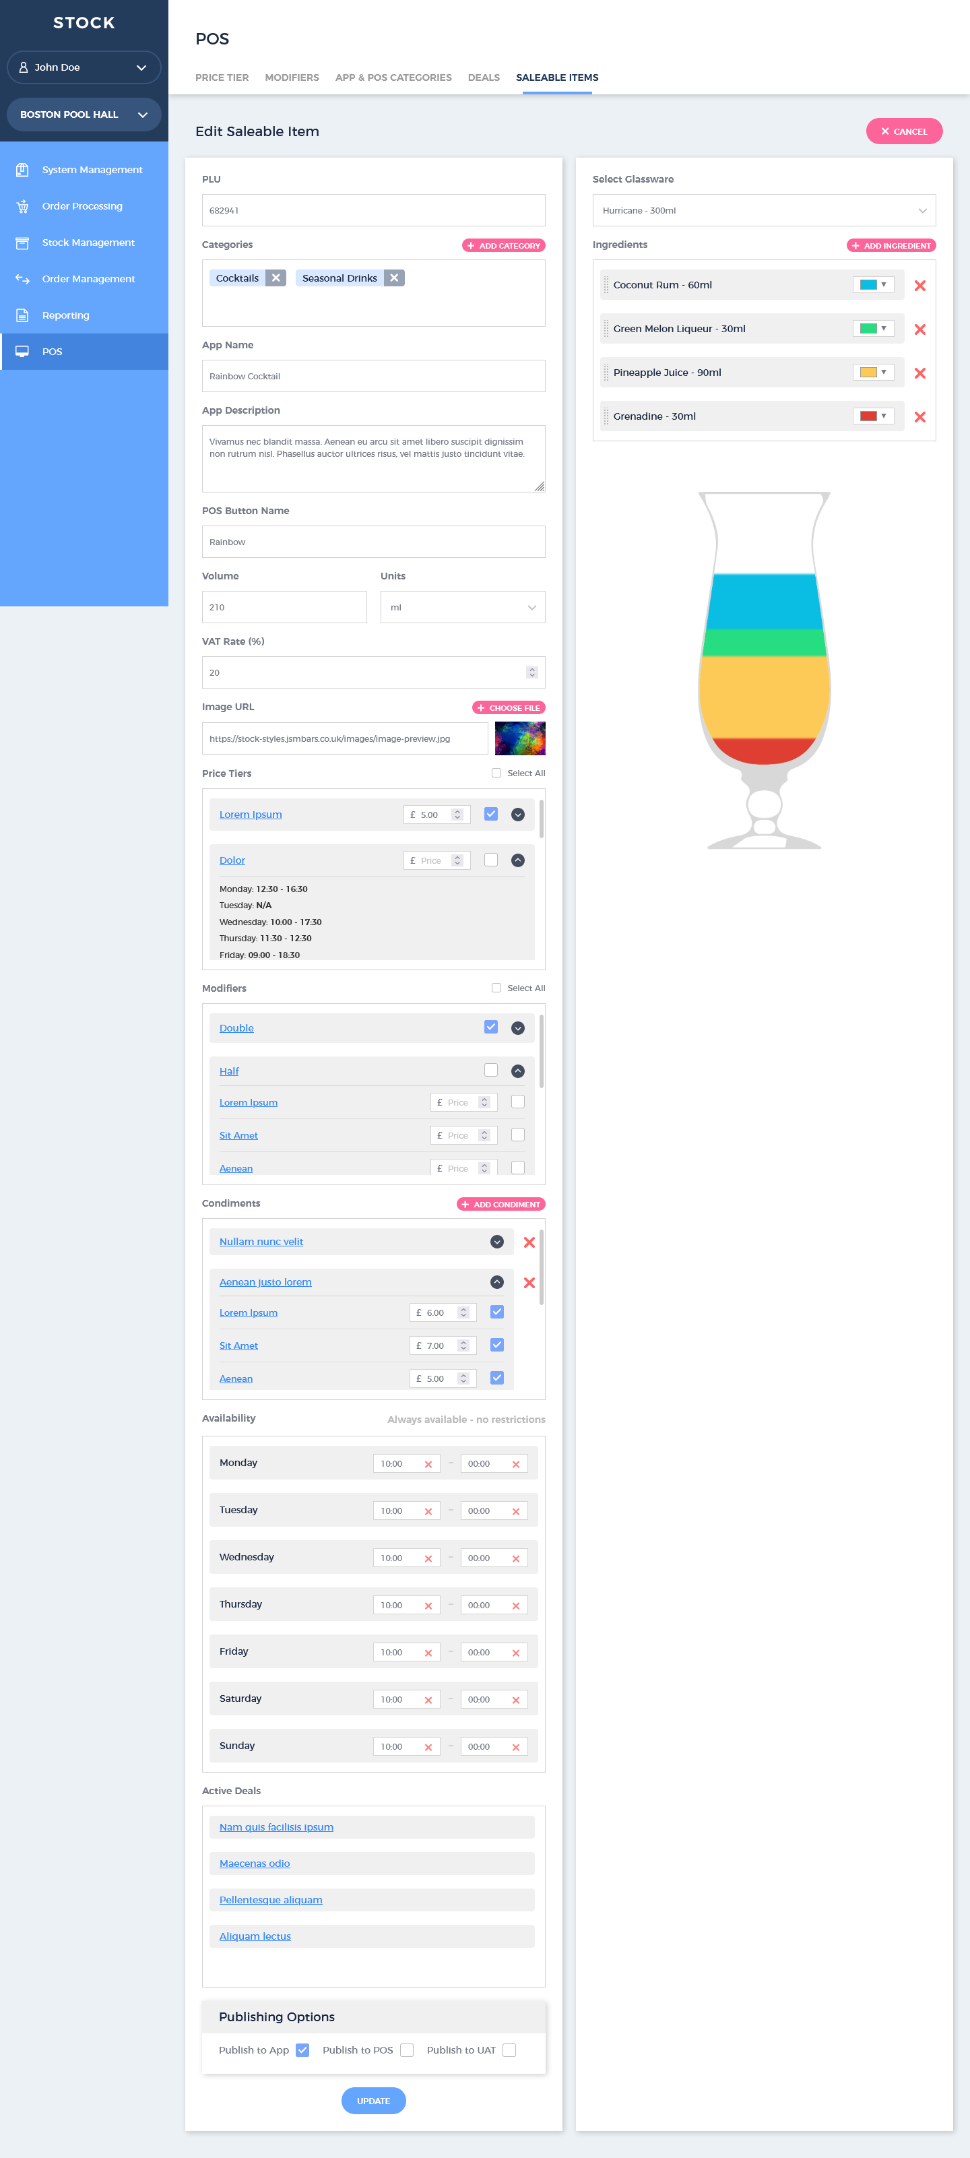Enable the Publish to POS checkbox

pos(407,2050)
